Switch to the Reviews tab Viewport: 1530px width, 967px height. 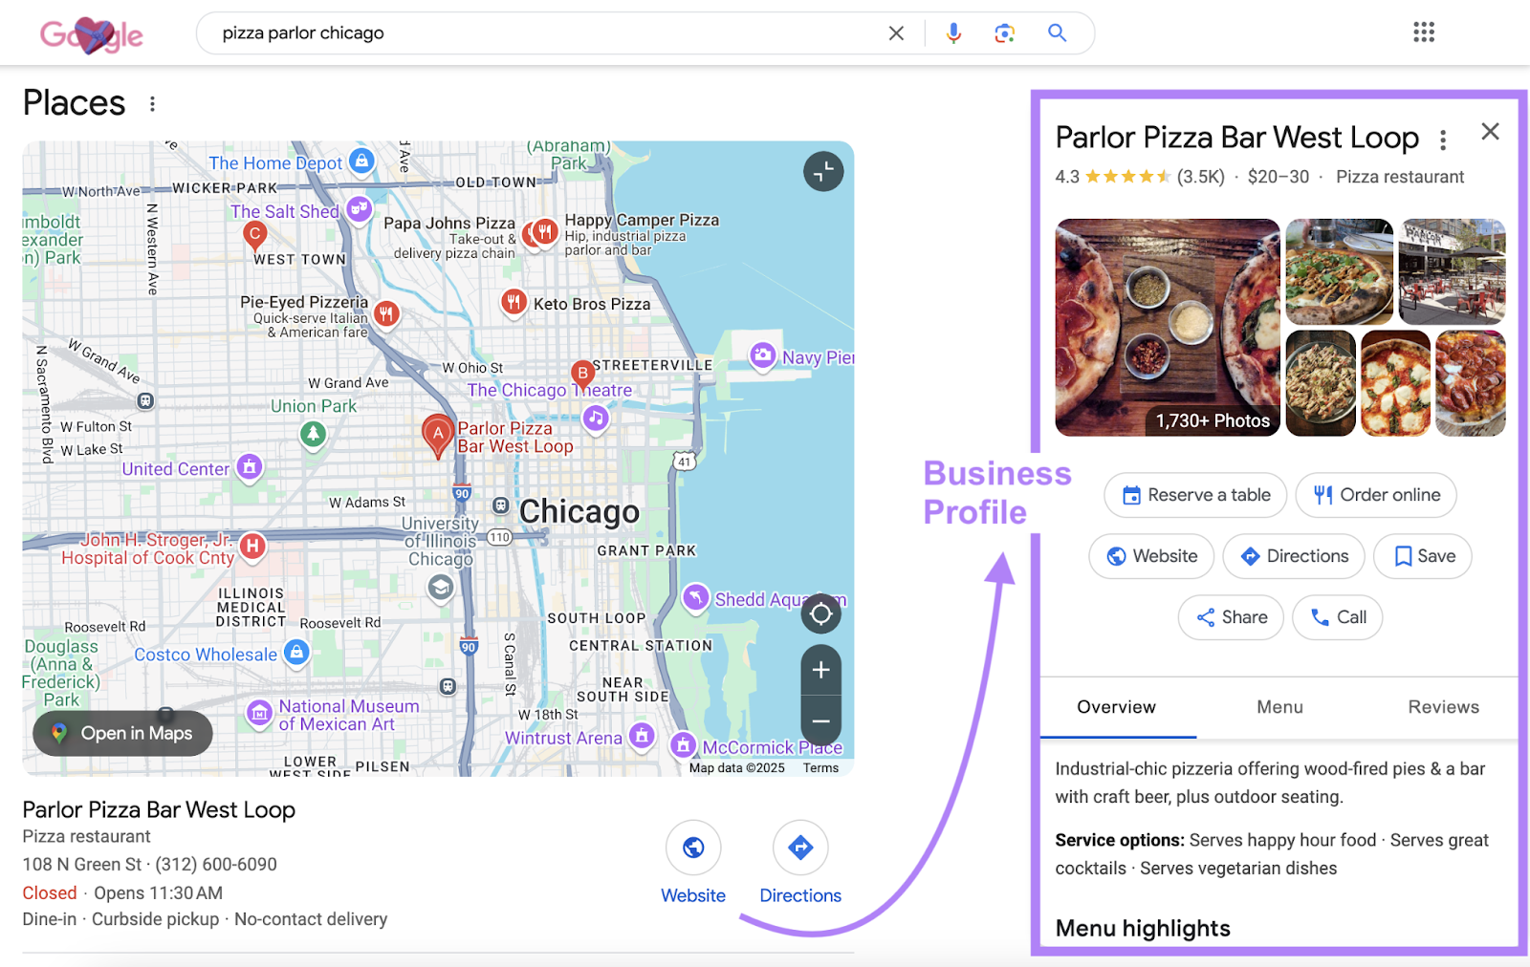point(1442,707)
